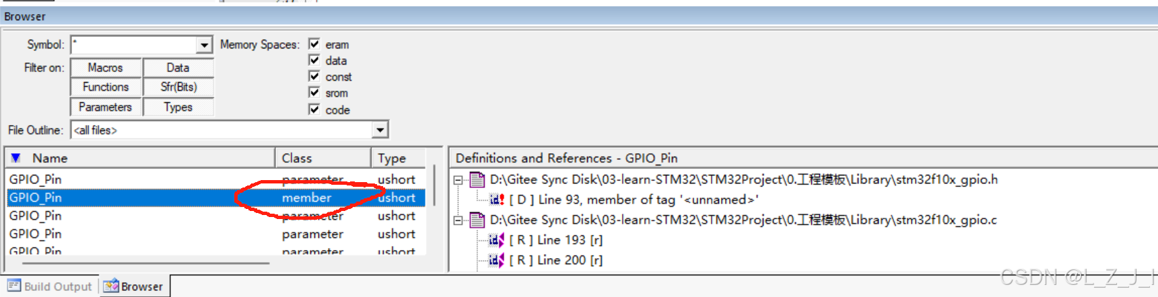Toggle the srom memory space checkbox

(314, 92)
